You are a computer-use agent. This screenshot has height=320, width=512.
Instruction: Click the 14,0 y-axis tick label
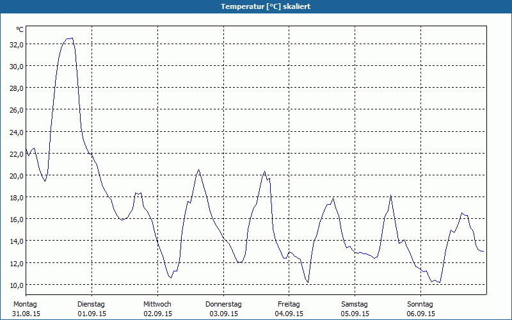(16, 241)
